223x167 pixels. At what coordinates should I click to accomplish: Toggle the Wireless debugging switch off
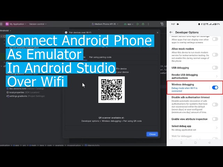[215, 87]
